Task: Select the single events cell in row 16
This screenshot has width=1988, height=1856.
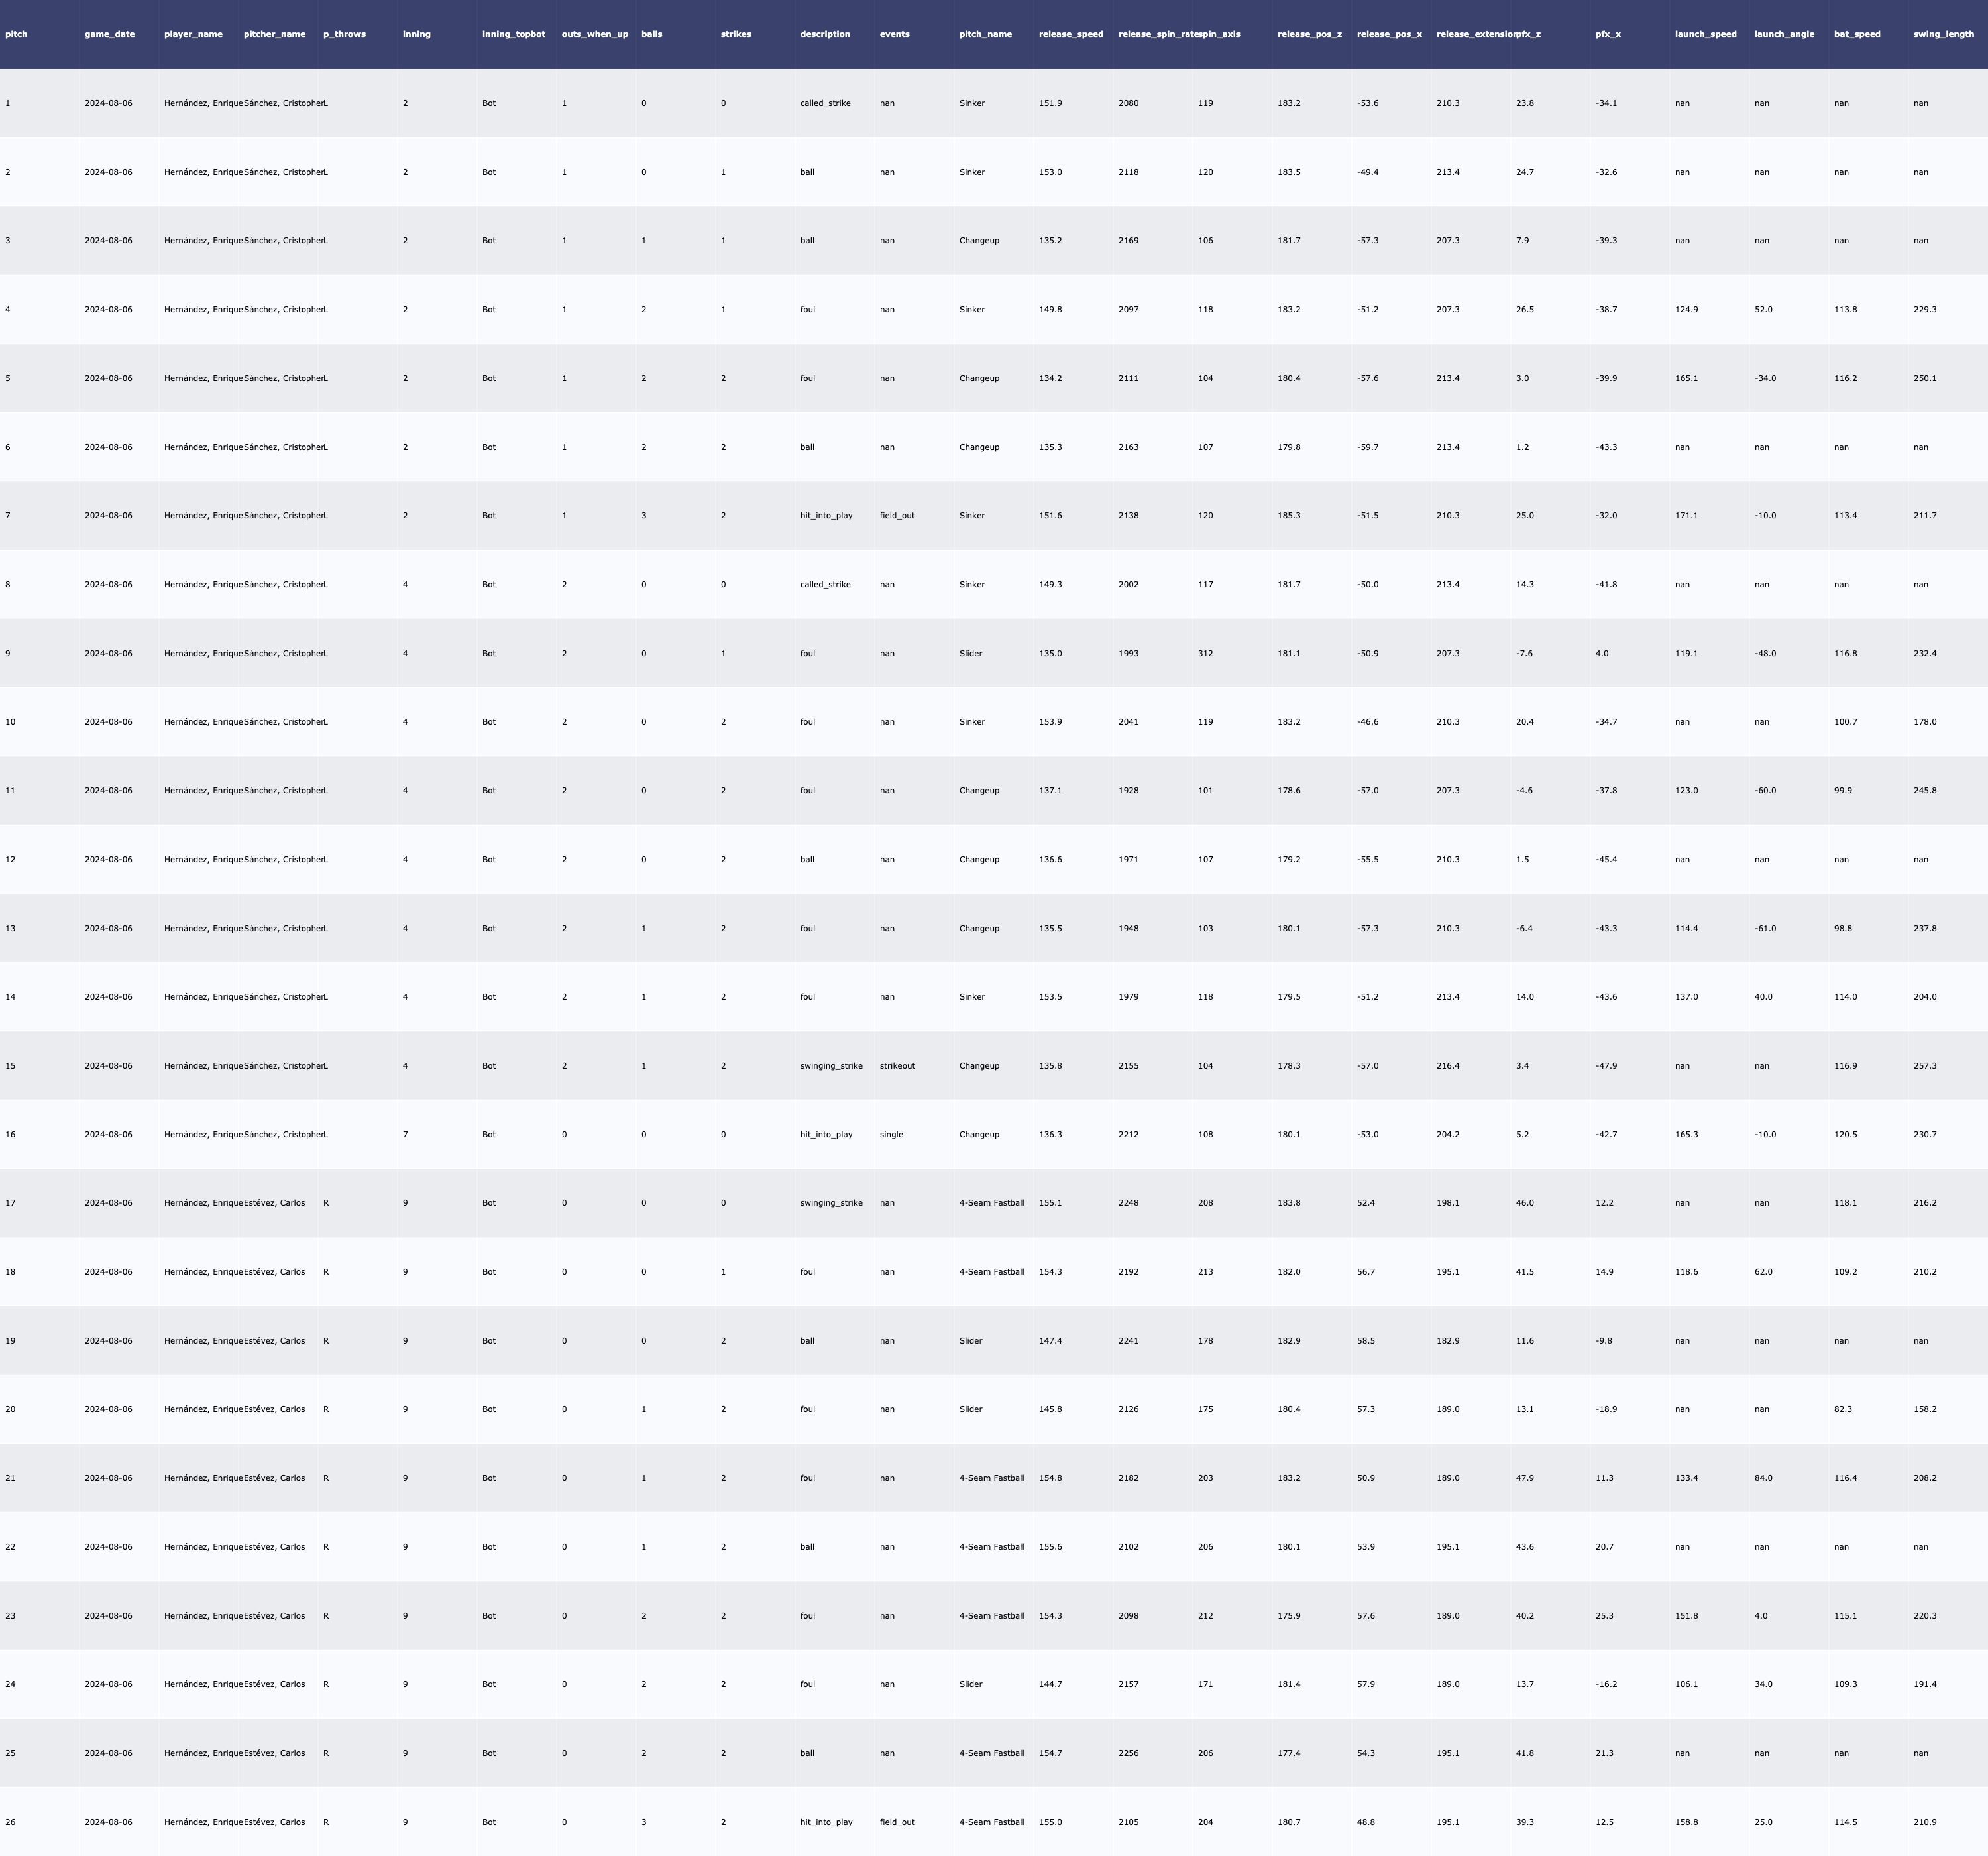Action: coord(891,1135)
